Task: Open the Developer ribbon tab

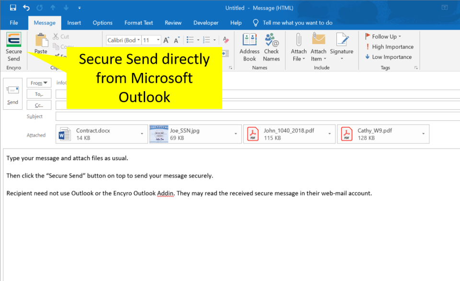Action: [206, 23]
